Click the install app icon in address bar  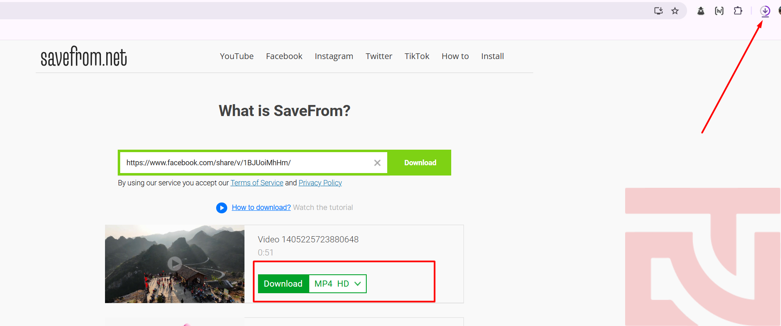point(658,11)
